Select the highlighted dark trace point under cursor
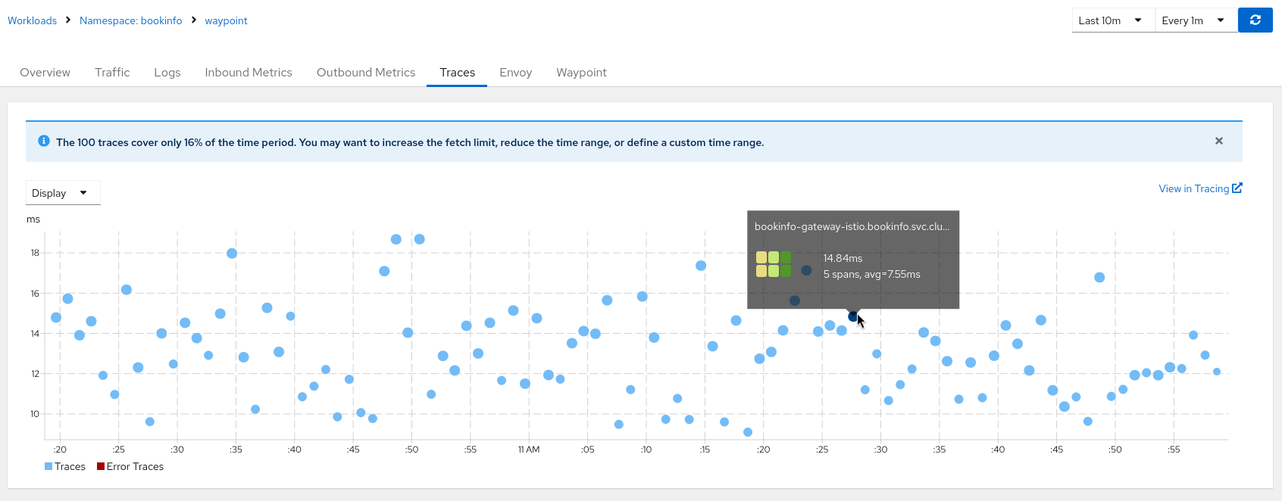Screen dimensions: 1282x501 pos(852,317)
